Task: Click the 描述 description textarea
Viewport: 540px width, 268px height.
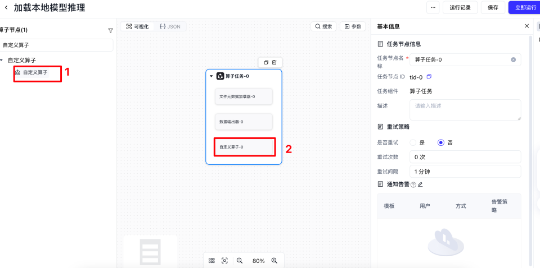Action: (465, 110)
